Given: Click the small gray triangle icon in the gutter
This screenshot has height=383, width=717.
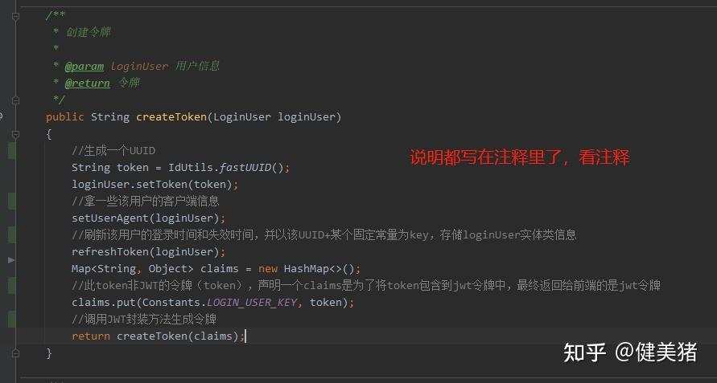Looking at the screenshot, I should tap(11, 259).
